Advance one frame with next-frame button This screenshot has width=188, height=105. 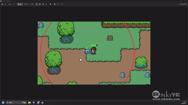point(5,4)
